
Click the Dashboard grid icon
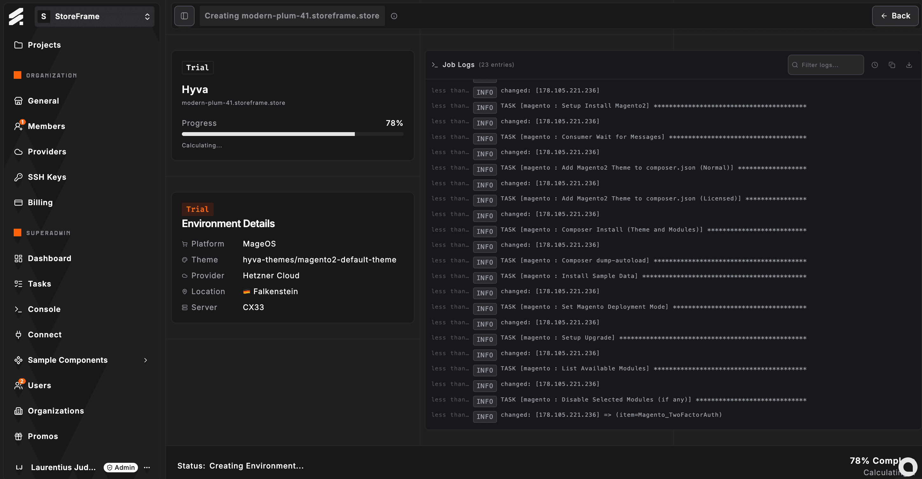pos(18,259)
